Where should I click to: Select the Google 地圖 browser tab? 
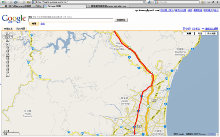[65, 6]
